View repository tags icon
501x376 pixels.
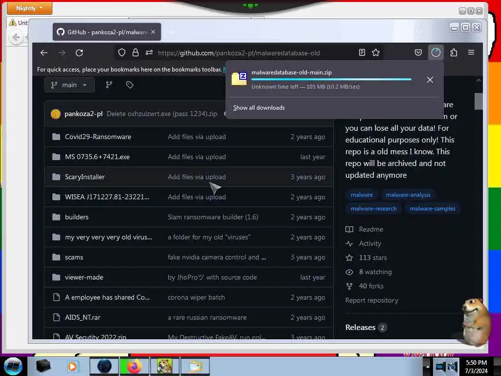[129, 85]
